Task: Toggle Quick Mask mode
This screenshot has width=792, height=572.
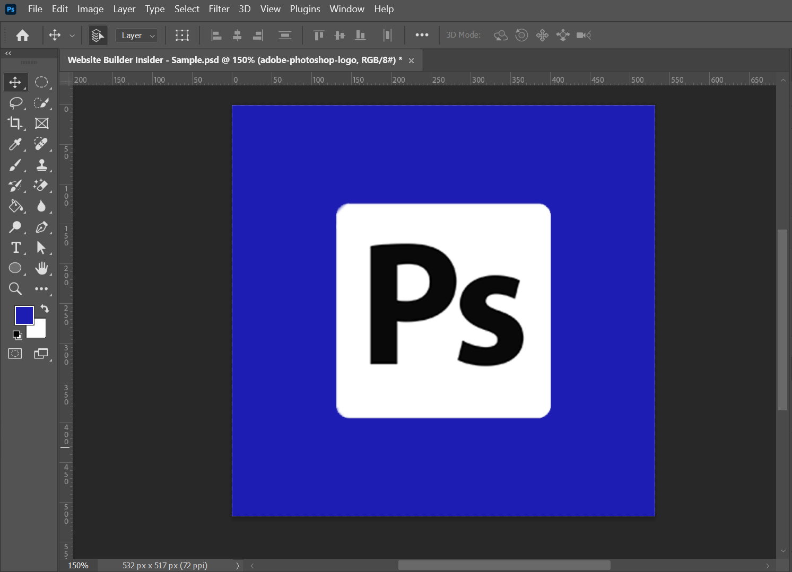Action: [x=15, y=354]
